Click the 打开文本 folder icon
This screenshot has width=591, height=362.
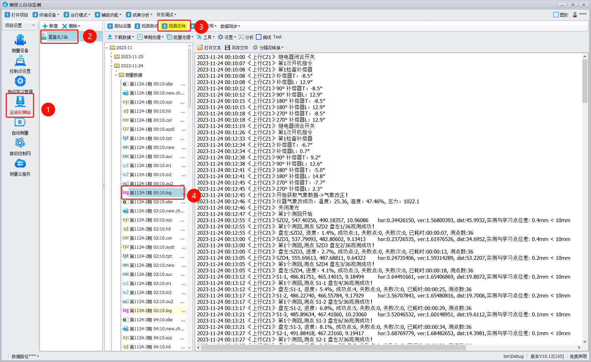(x=200, y=48)
